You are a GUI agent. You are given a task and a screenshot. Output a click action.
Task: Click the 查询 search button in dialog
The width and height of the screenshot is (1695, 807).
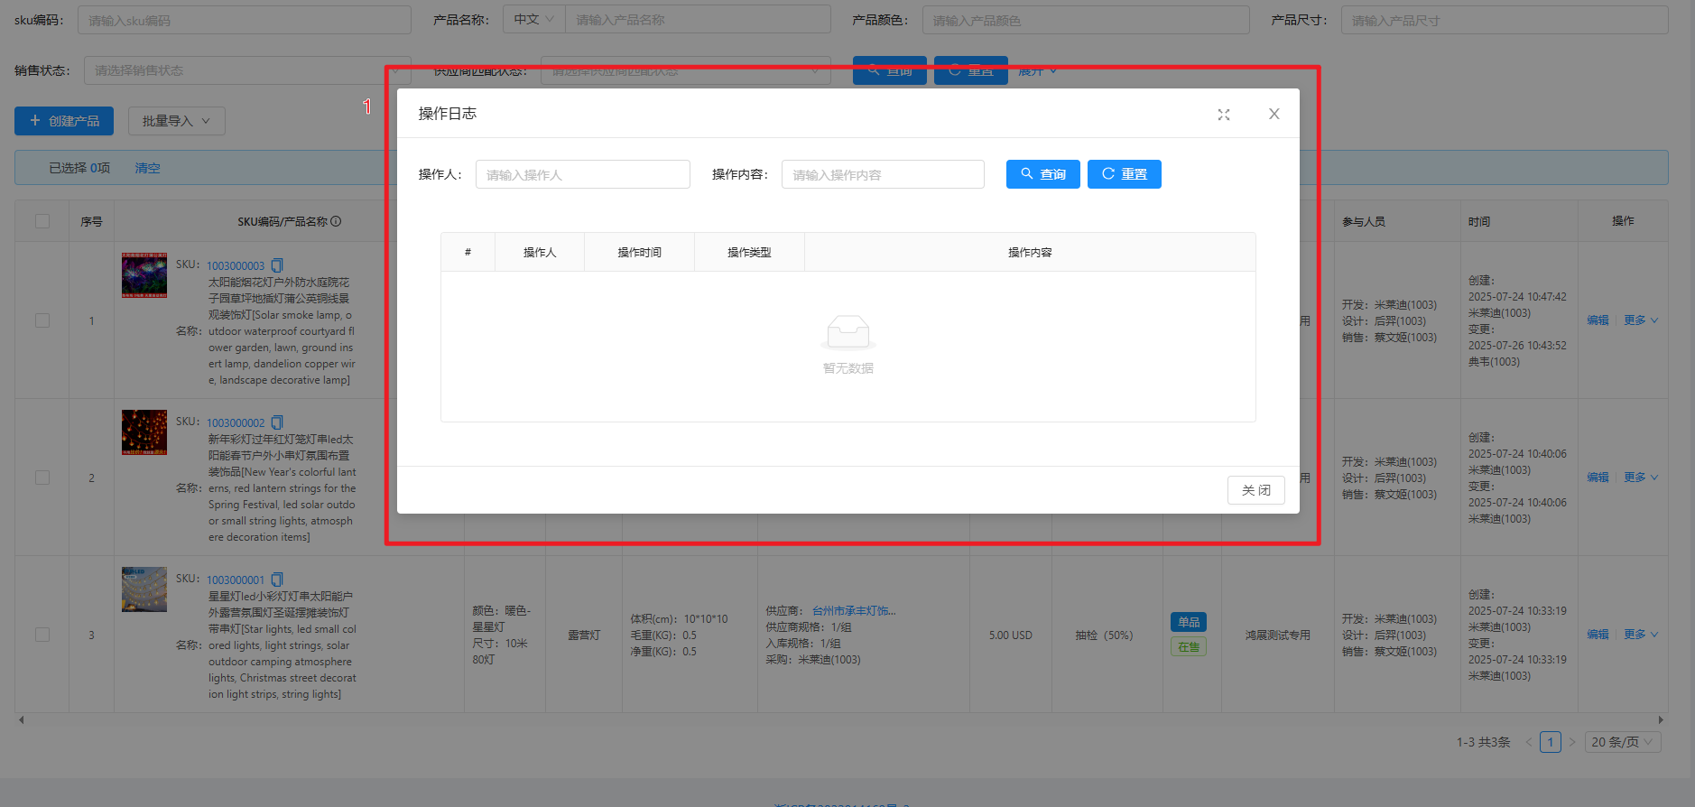click(1042, 174)
